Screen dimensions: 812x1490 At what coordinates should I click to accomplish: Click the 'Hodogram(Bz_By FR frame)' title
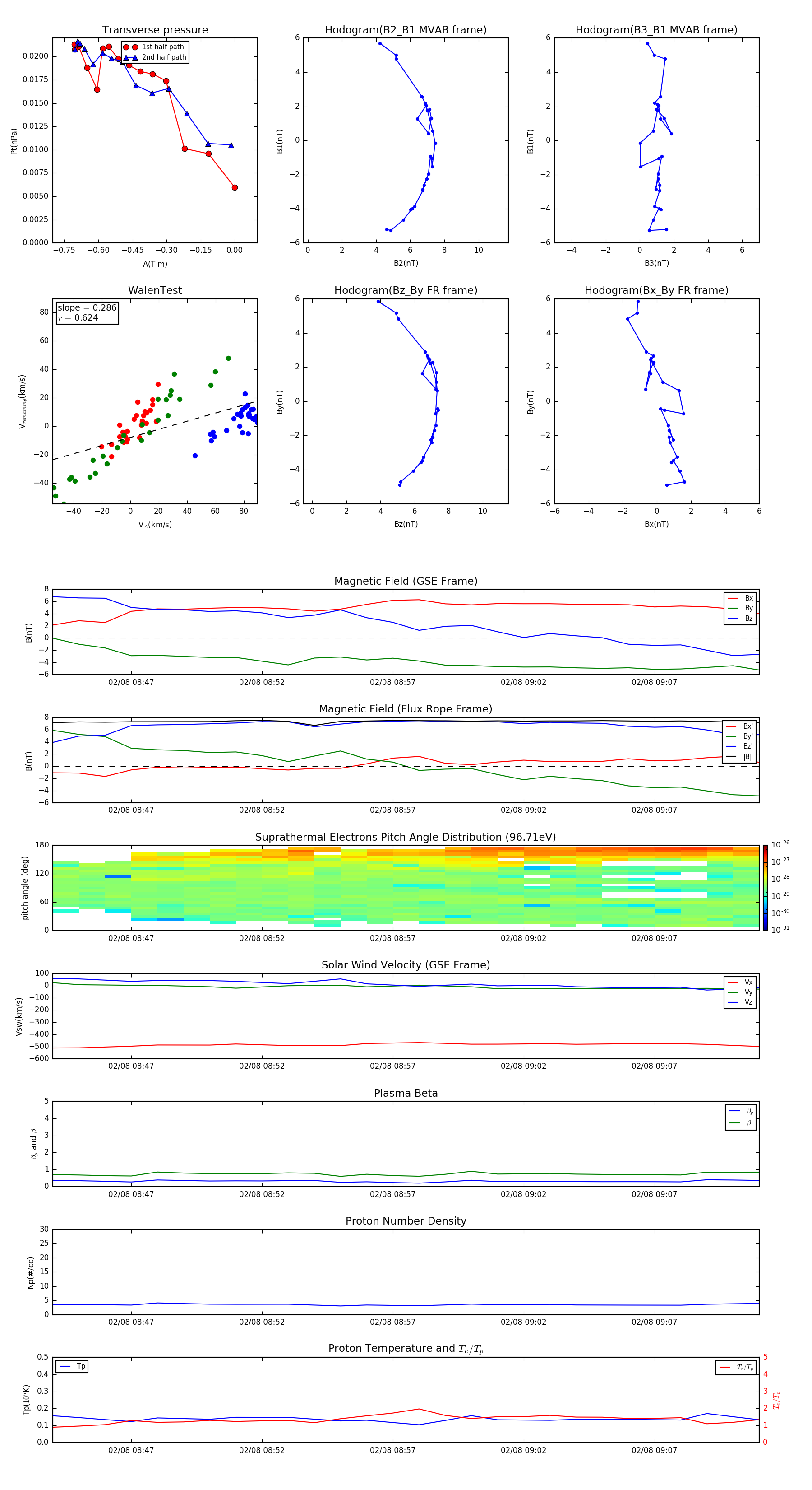(x=406, y=290)
